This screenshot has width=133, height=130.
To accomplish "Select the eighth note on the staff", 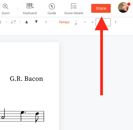I will (x=37, y=117).
